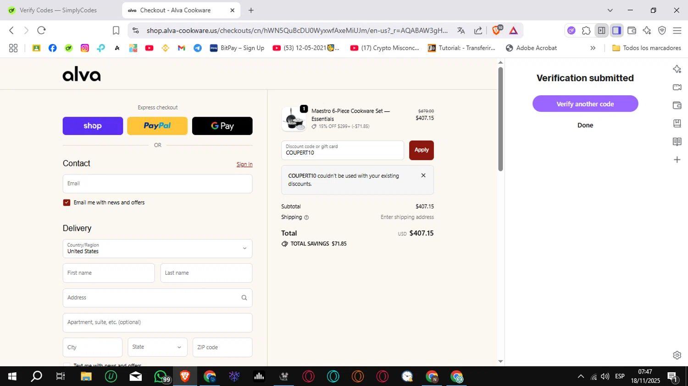Share this page via share icon
This screenshot has height=386, width=688.
(x=478, y=30)
